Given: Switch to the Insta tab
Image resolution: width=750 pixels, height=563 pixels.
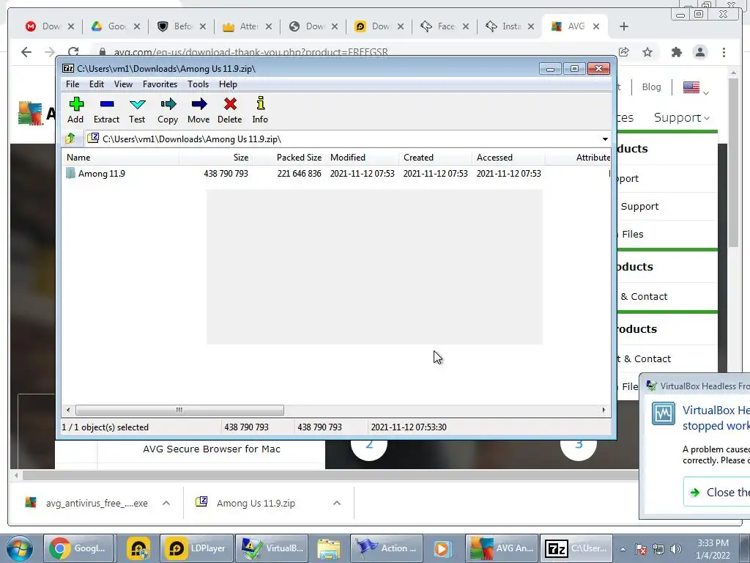Looking at the screenshot, I should [509, 26].
